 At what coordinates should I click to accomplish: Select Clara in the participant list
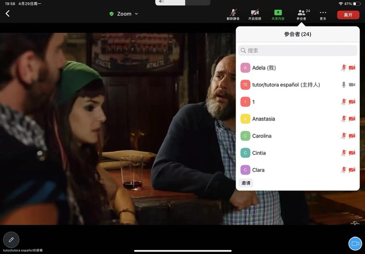point(297,170)
